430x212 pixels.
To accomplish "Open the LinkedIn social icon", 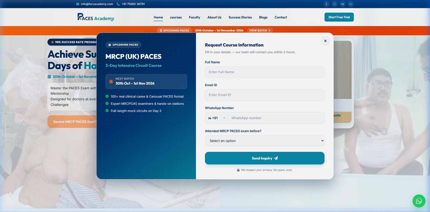I will click(x=351, y=4).
